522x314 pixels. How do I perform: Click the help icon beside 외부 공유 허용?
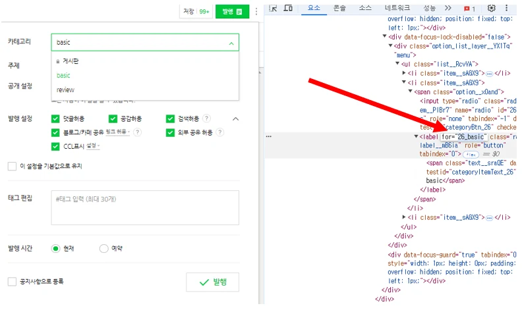(x=219, y=132)
